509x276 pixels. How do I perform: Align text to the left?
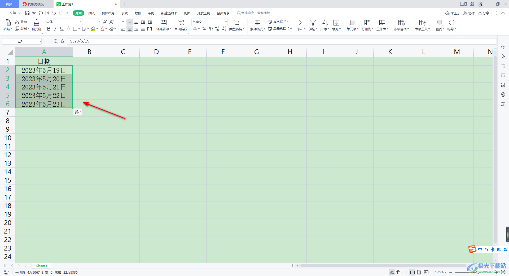(x=123, y=29)
